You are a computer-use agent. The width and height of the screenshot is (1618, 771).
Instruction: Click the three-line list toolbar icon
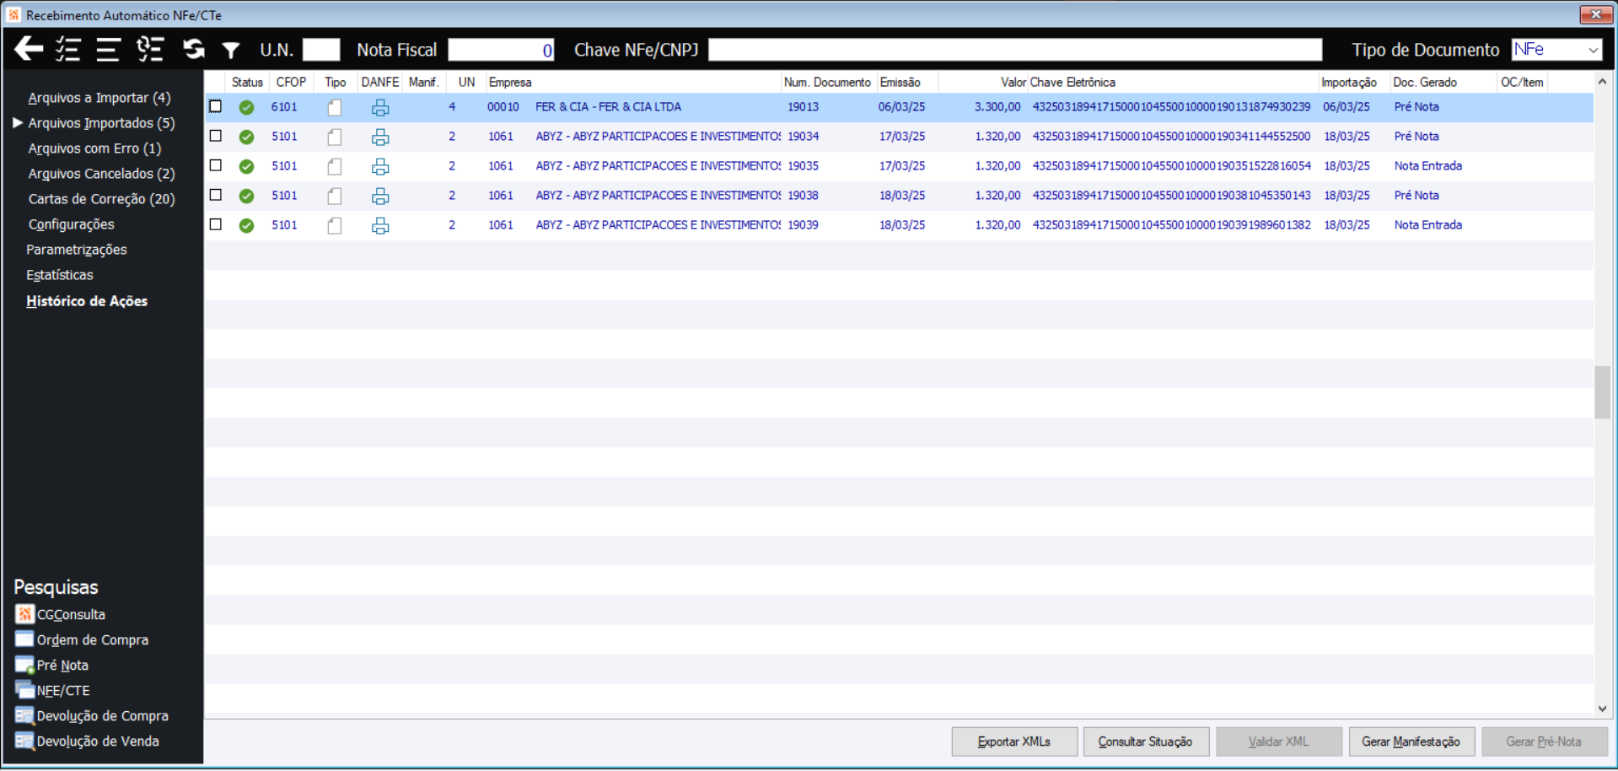(x=108, y=49)
